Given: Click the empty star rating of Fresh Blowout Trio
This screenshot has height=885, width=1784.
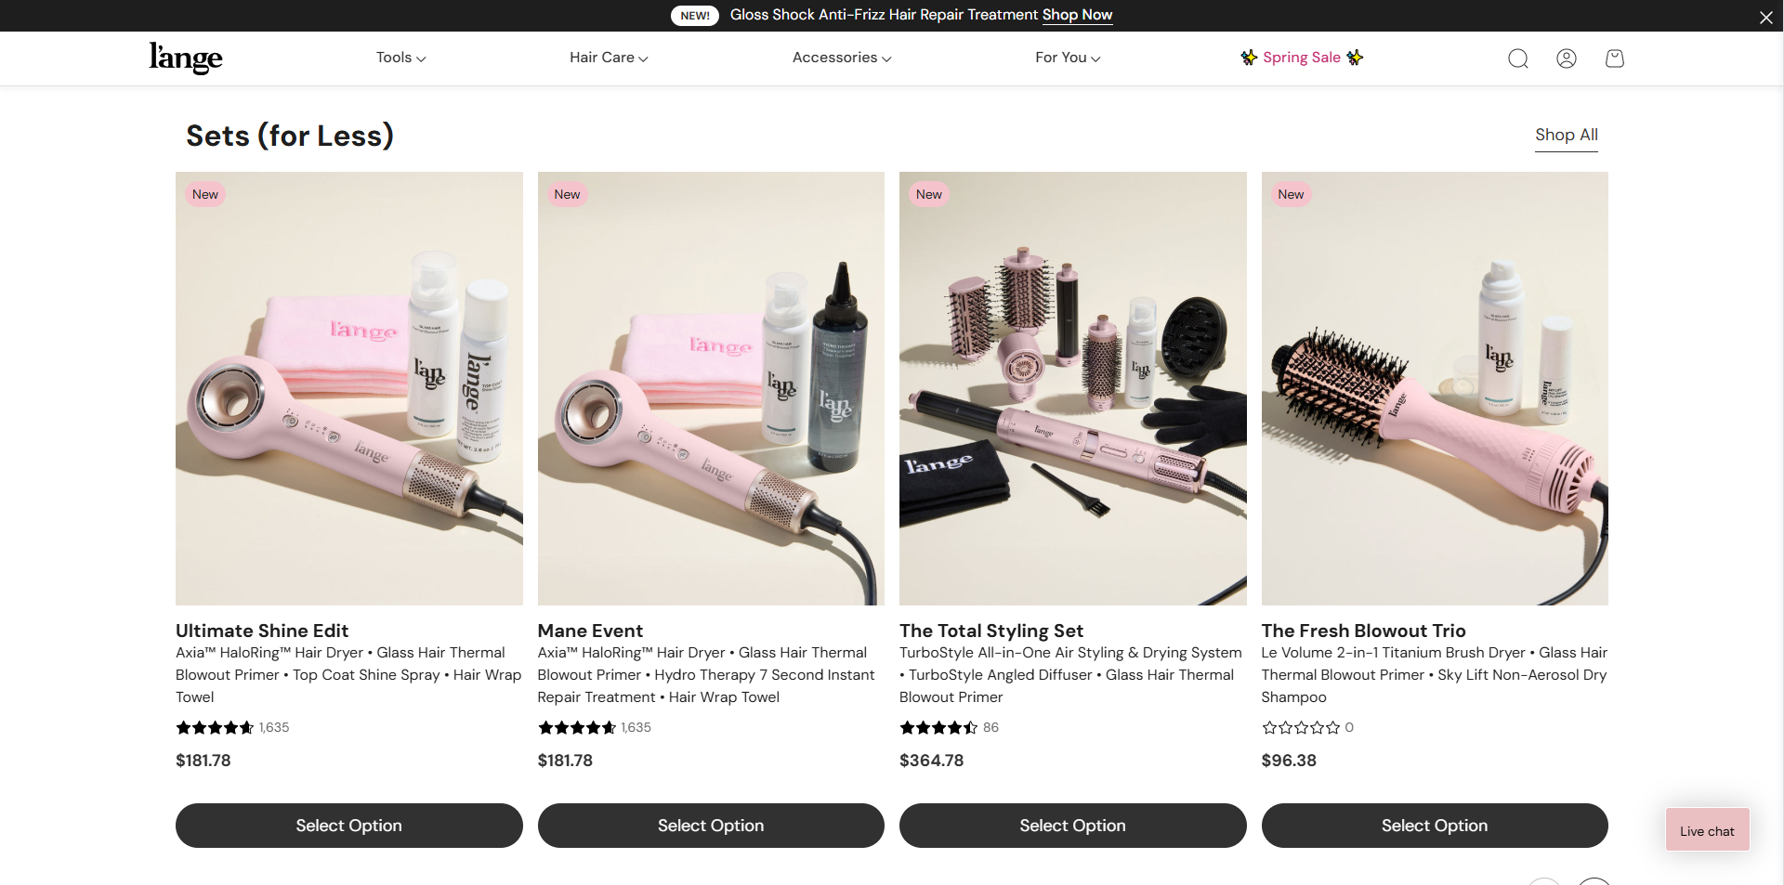Looking at the screenshot, I should (x=1301, y=727).
